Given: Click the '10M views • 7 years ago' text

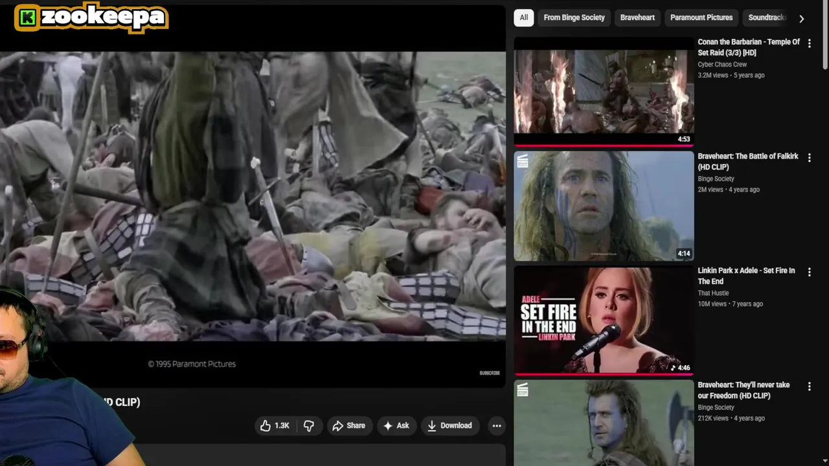Looking at the screenshot, I should (x=730, y=304).
